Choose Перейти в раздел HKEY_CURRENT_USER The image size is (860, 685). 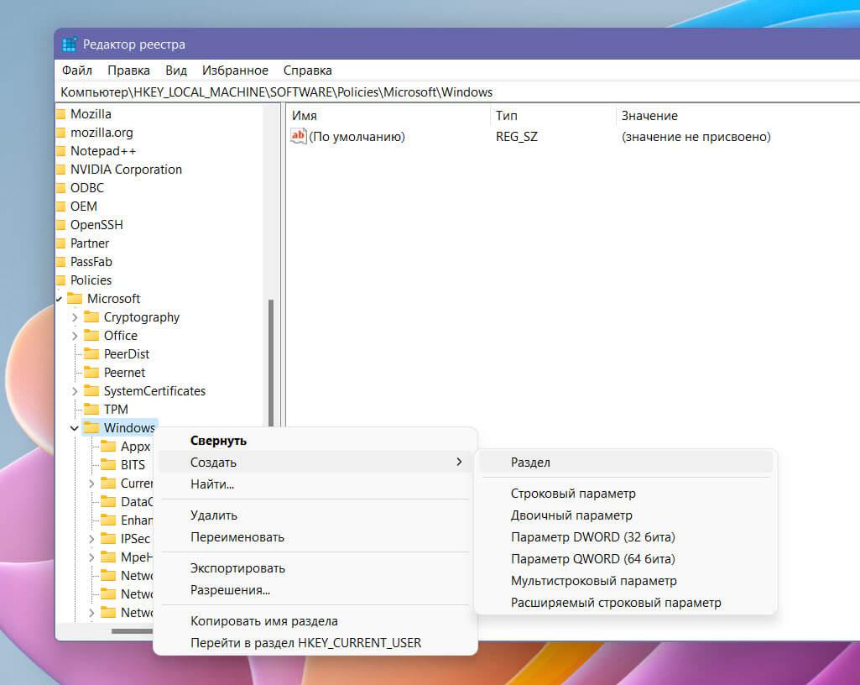coord(315,643)
